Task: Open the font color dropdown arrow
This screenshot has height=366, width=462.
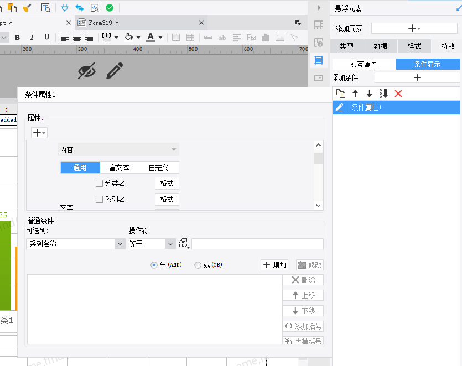Action: (160, 38)
